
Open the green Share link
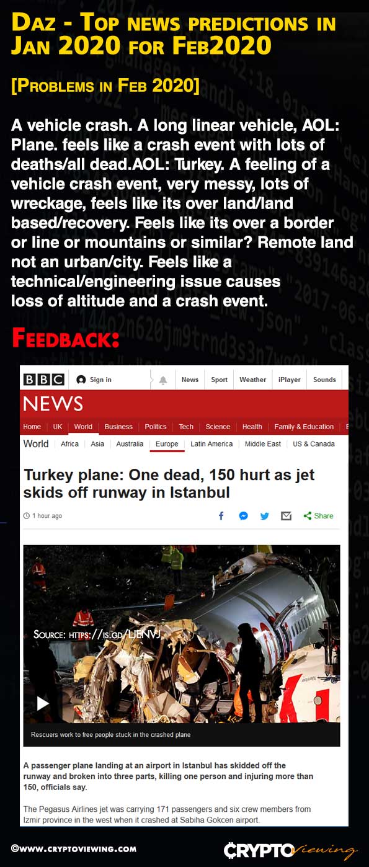pyautogui.click(x=318, y=515)
